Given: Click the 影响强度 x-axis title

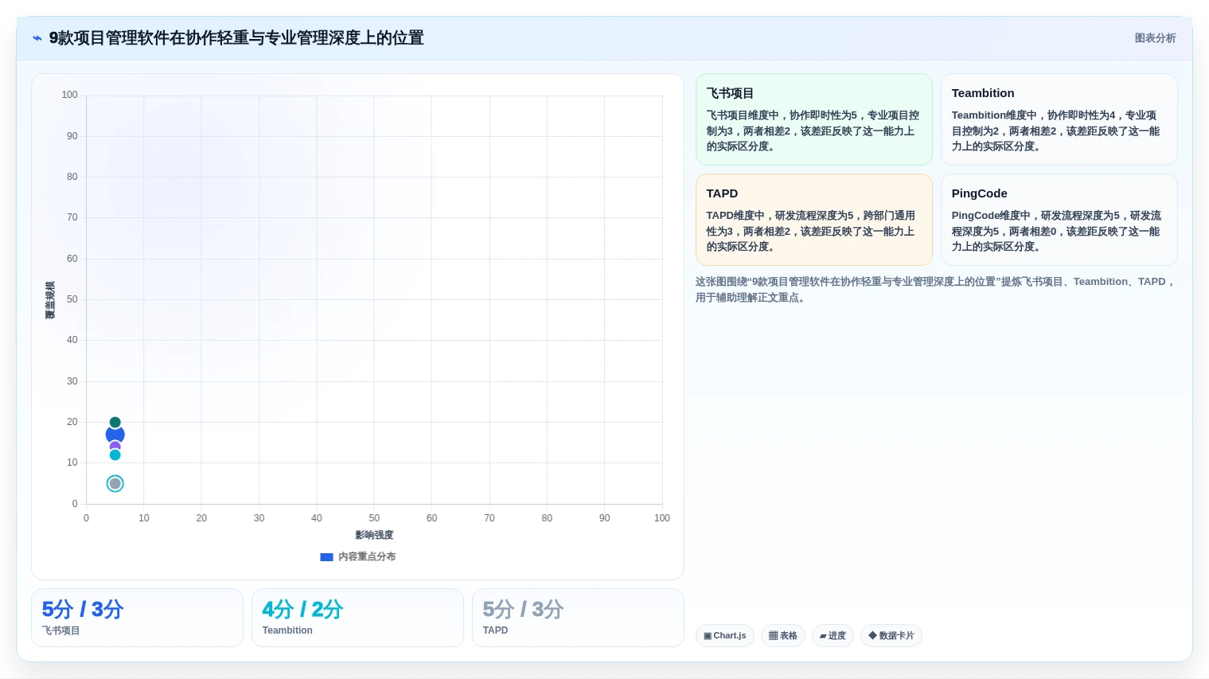Looking at the screenshot, I should click(x=374, y=535).
